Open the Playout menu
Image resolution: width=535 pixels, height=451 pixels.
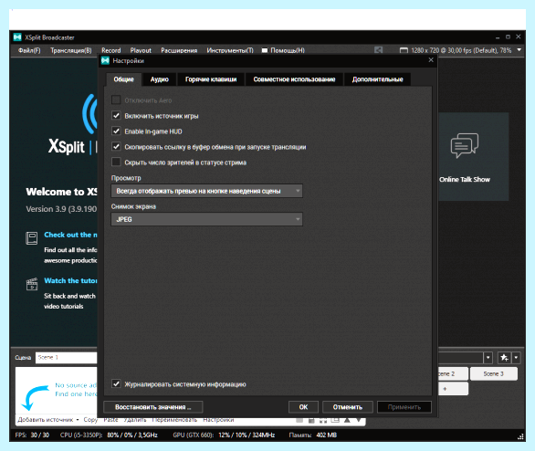point(141,50)
